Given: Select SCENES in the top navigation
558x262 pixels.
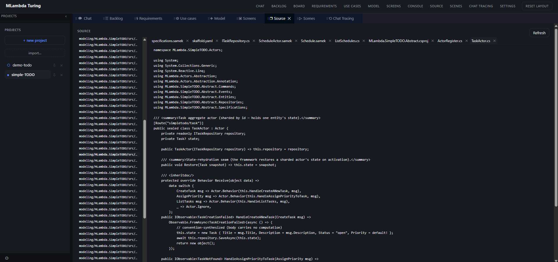Looking at the screenshot, I should point(456,6).
